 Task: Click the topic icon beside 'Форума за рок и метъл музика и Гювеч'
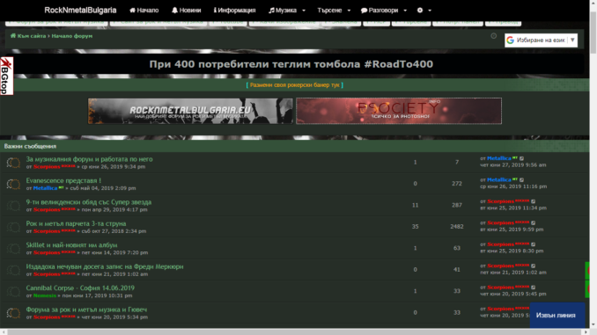(x=13, y=313)
